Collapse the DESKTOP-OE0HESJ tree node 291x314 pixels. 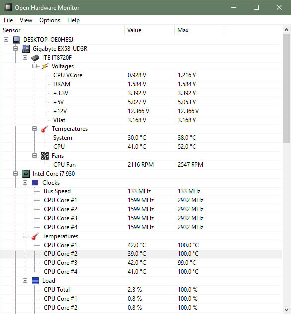6,40
